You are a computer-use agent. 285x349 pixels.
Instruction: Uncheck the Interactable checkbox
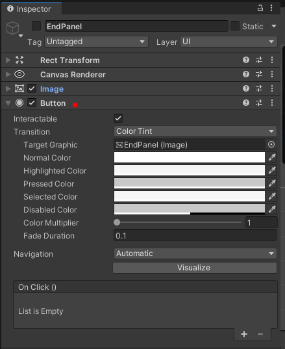click(118, 118)
